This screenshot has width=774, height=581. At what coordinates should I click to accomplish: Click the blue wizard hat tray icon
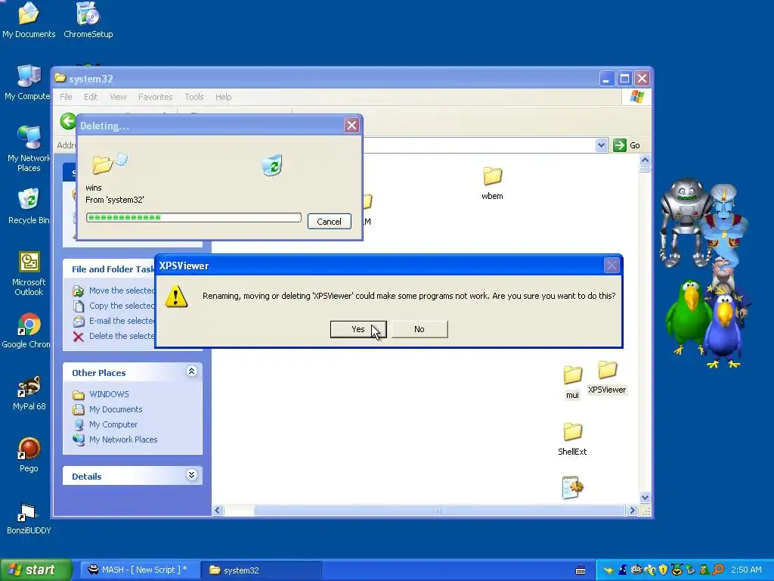[623, 570]
